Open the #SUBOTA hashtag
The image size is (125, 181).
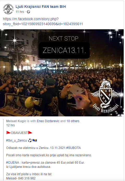click(x=74, y=148)
